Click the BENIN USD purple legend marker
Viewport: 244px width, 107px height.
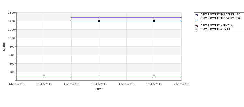[197, 15]
